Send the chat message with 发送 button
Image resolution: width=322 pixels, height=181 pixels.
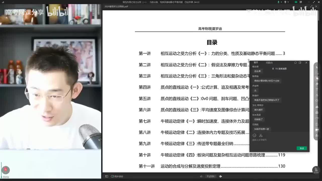(x=302, y=148)
